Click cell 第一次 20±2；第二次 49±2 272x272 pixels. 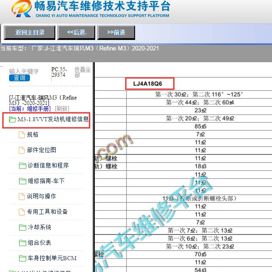click(x=200, y=119)
